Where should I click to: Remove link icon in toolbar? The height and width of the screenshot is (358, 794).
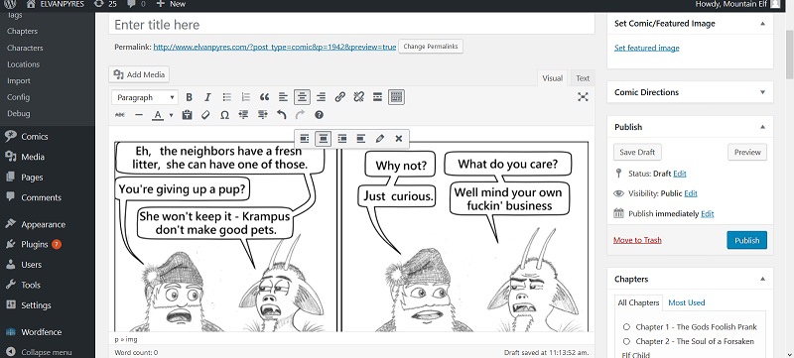pyautogui.click(x=358, y=97)
